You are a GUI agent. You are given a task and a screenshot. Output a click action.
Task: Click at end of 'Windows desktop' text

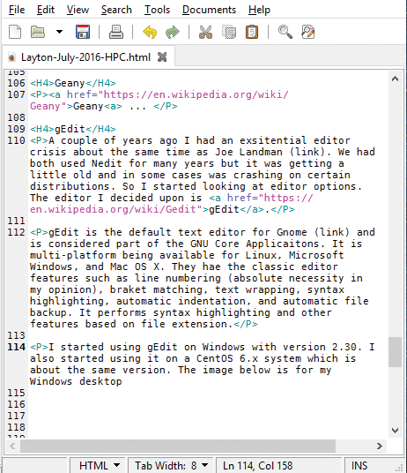click(x=122, y=381)
